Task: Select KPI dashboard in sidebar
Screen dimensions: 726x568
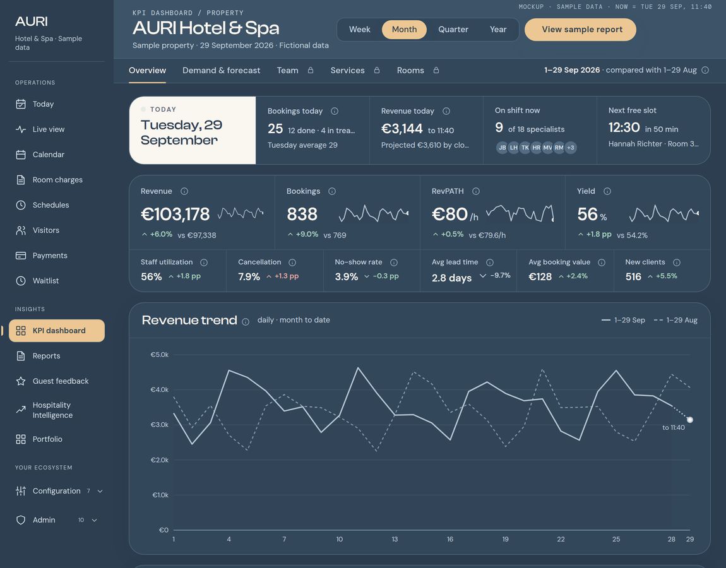Action: pos(56,331)
